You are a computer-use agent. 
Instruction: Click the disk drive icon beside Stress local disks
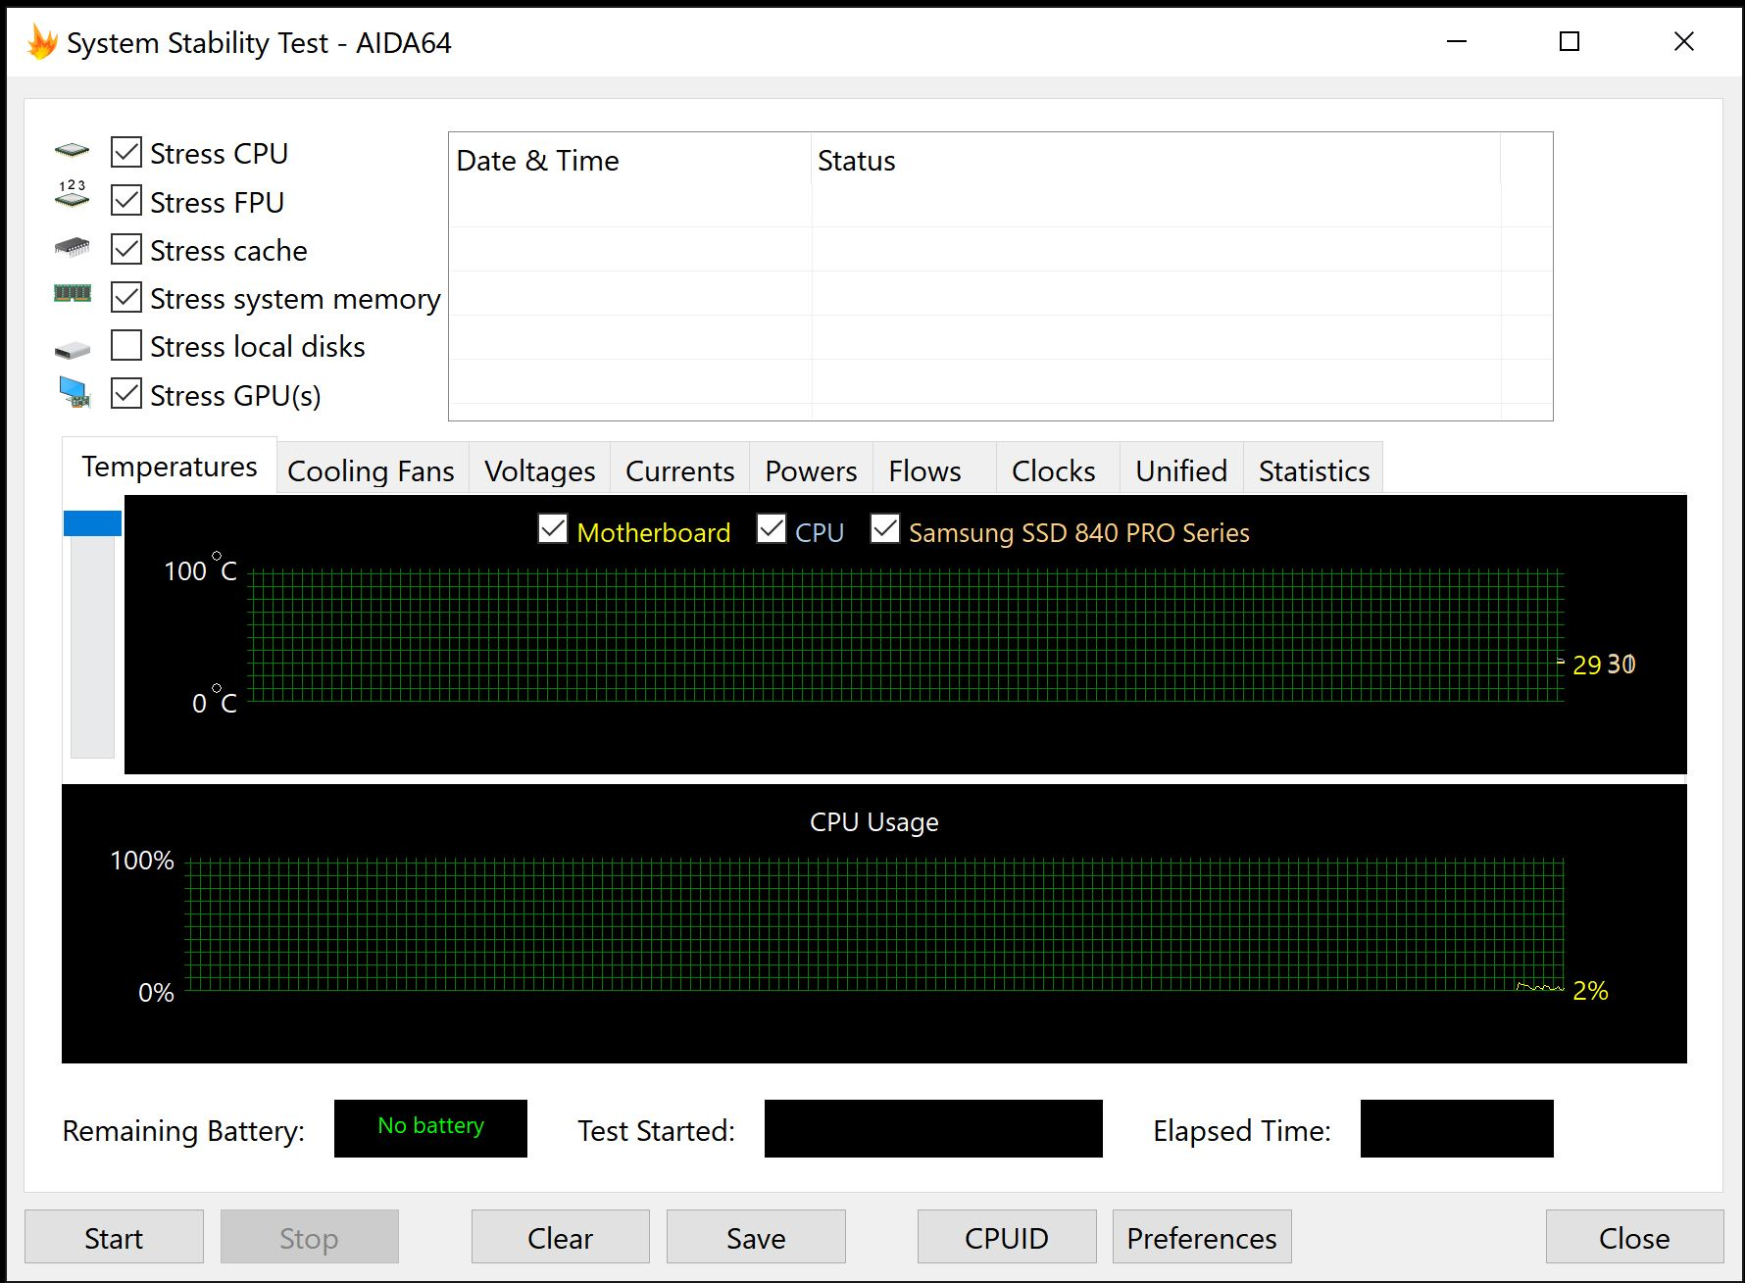(72, 350)
